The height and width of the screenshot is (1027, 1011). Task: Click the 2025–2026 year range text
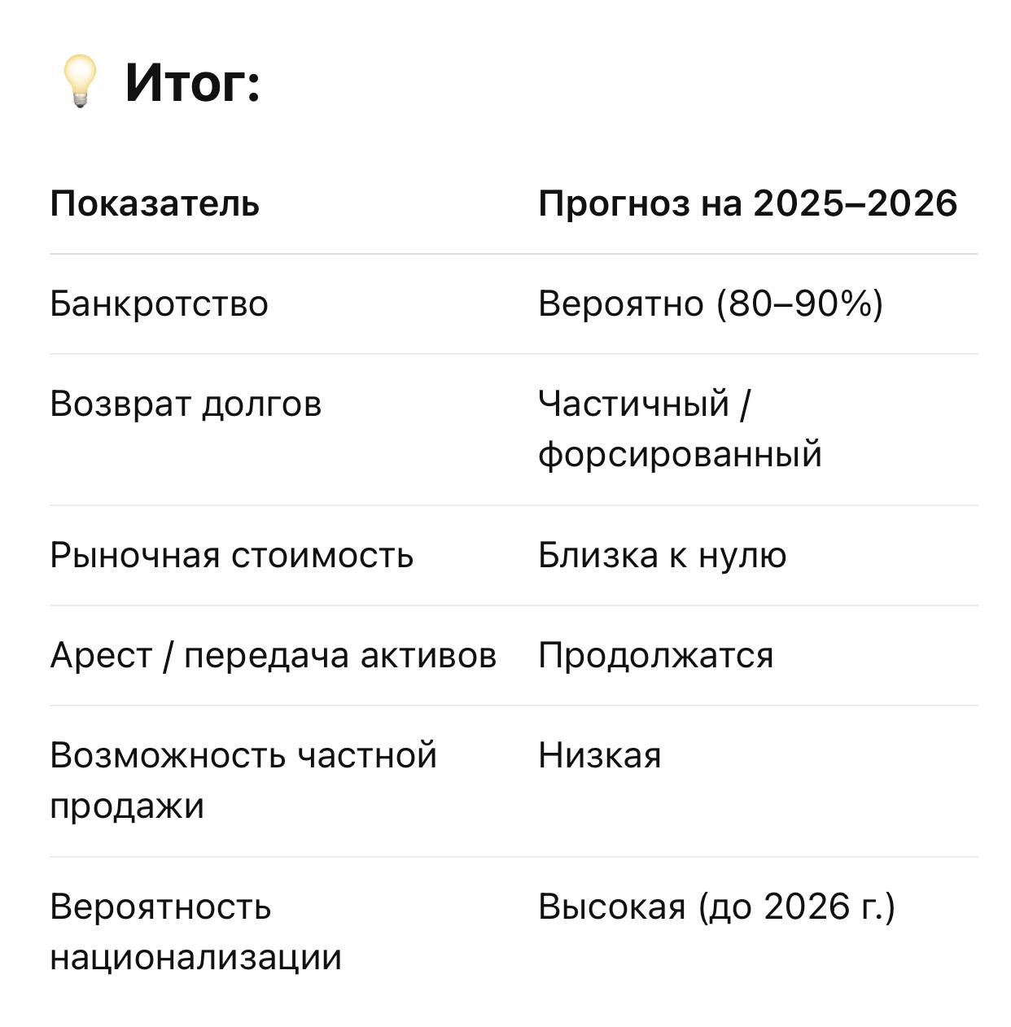[x=856, y=203]
